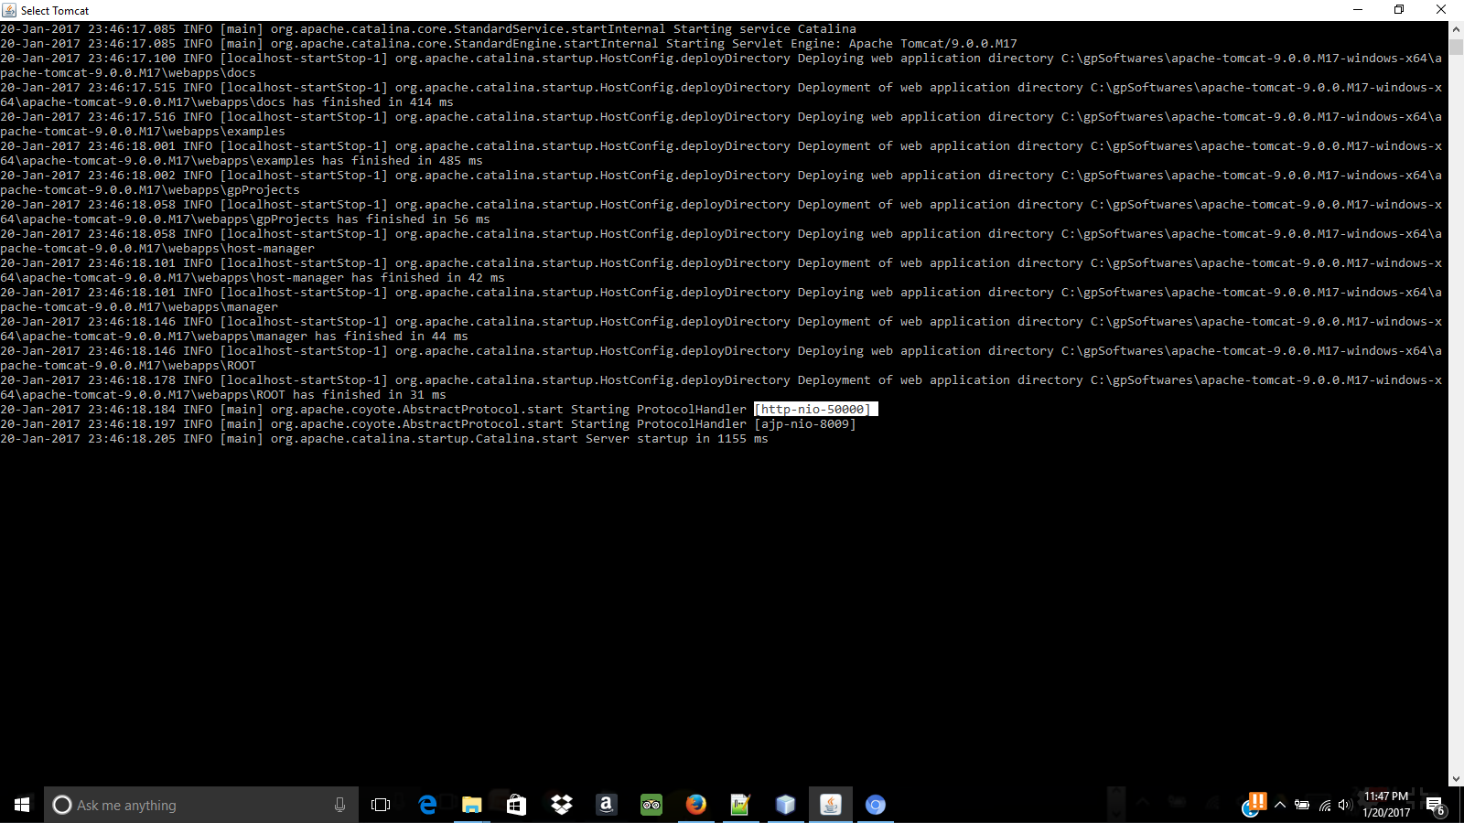Image resolution: width=1464 pixels, height=823 pixels.
Task: Click the scrollbar down arrow
Action: [x=1456, y=779]
